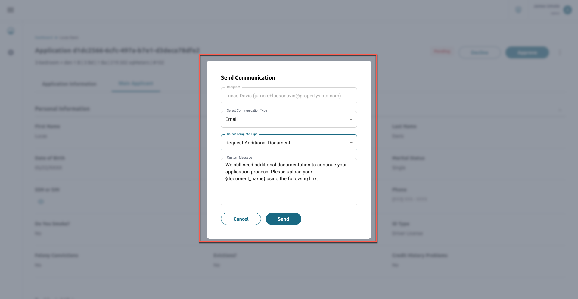Reveal the SSN using the eye icon

click(41, 202)
